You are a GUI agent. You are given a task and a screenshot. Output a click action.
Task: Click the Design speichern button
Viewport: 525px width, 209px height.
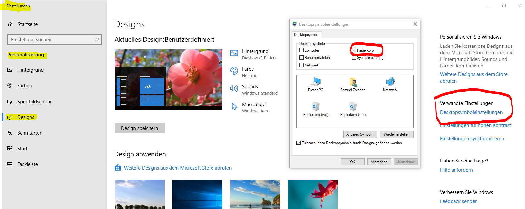(x=140, y=128)
